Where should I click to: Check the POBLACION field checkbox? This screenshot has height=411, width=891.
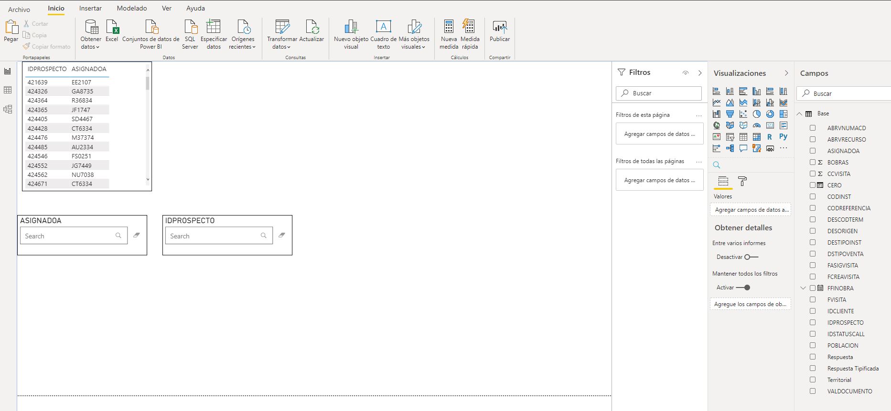[813, 345]
